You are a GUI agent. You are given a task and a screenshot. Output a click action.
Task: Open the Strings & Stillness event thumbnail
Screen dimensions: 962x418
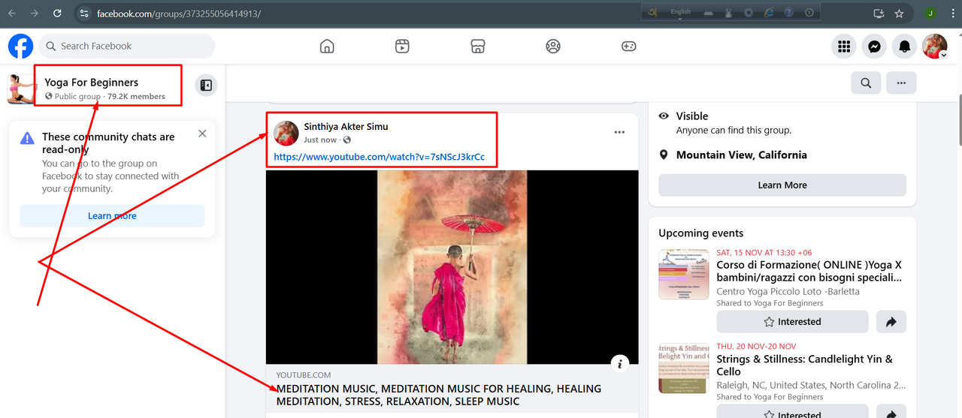click(x=683, y=368)
